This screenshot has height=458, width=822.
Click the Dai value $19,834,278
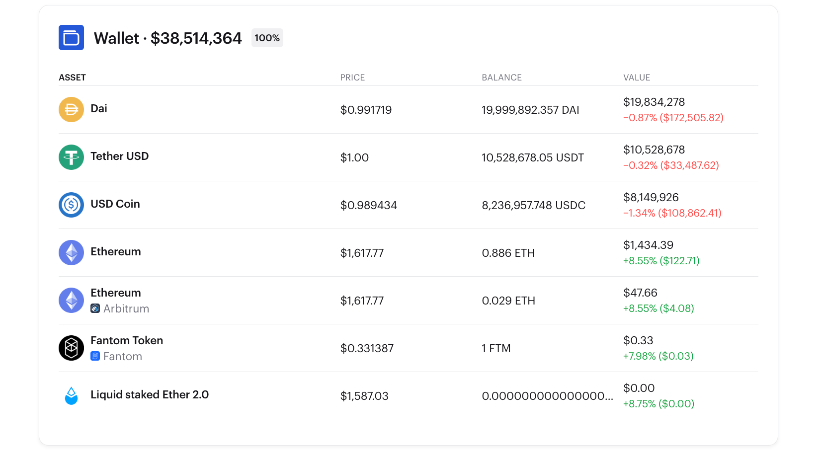coord(654,102)
